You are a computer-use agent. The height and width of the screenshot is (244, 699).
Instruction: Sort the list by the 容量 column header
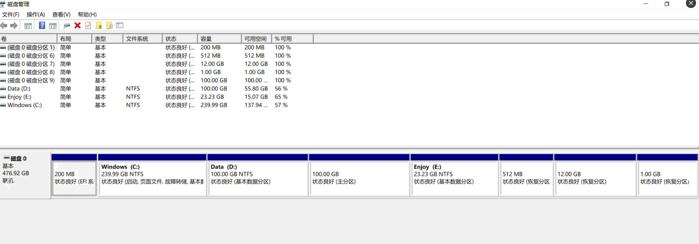219,39
